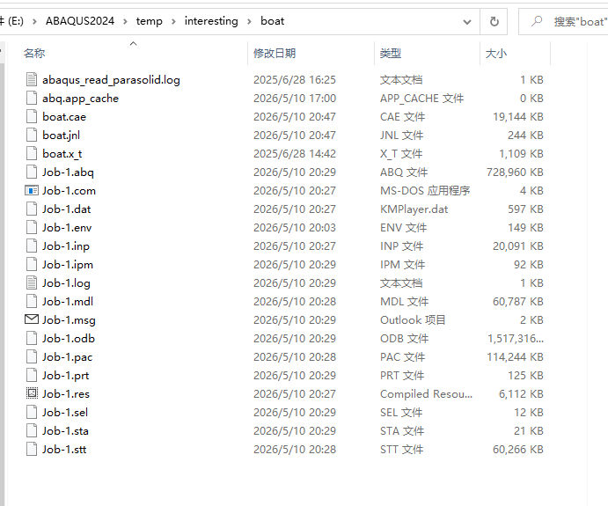Viewport: 608px width, 506px height.
Task: Click the abaqus_read_parasolid.log file icon
Action: (x=32, y=79)
